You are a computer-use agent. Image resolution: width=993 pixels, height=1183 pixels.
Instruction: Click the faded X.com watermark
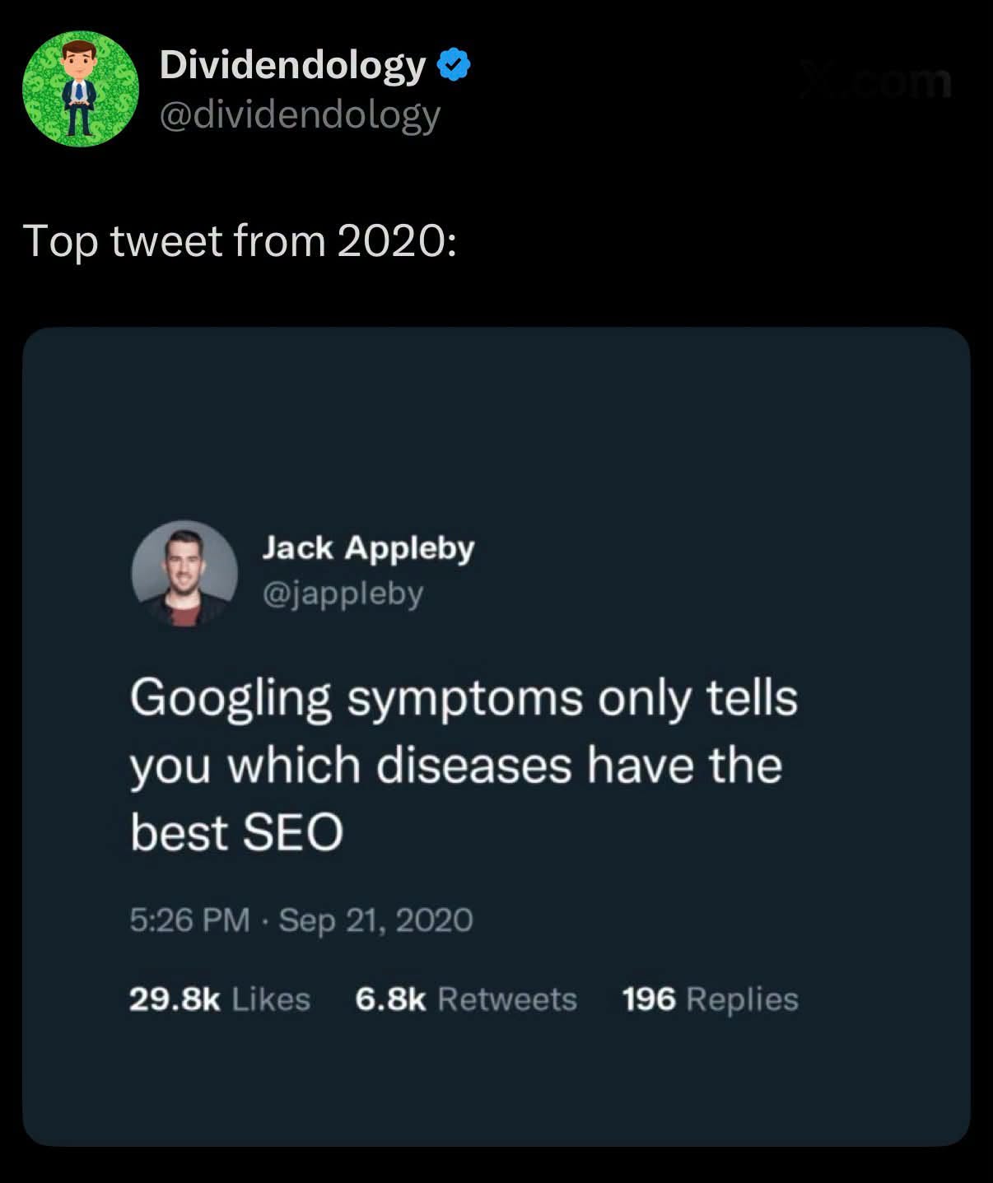[x=875, y=82]
